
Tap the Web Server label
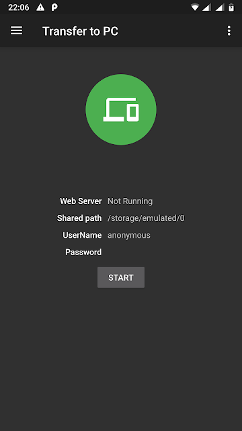81,201
